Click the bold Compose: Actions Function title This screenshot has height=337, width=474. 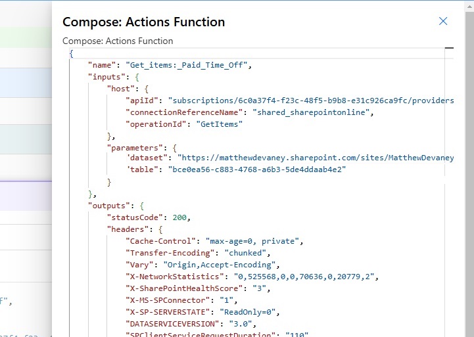tap(143, 22)
